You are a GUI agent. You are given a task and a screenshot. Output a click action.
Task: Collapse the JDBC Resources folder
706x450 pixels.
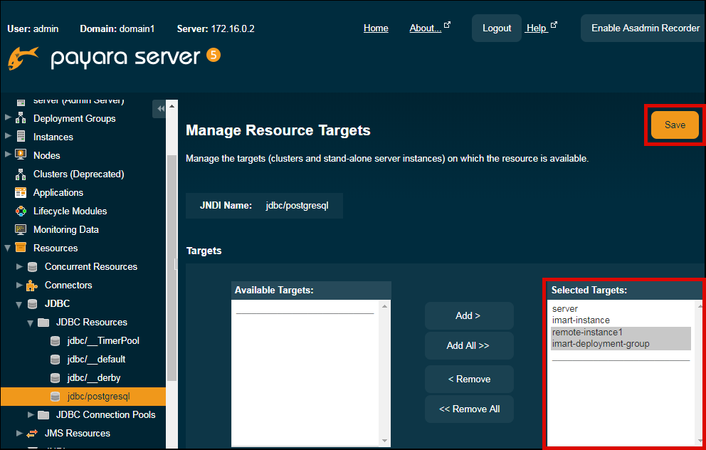[x=31, y=322]
